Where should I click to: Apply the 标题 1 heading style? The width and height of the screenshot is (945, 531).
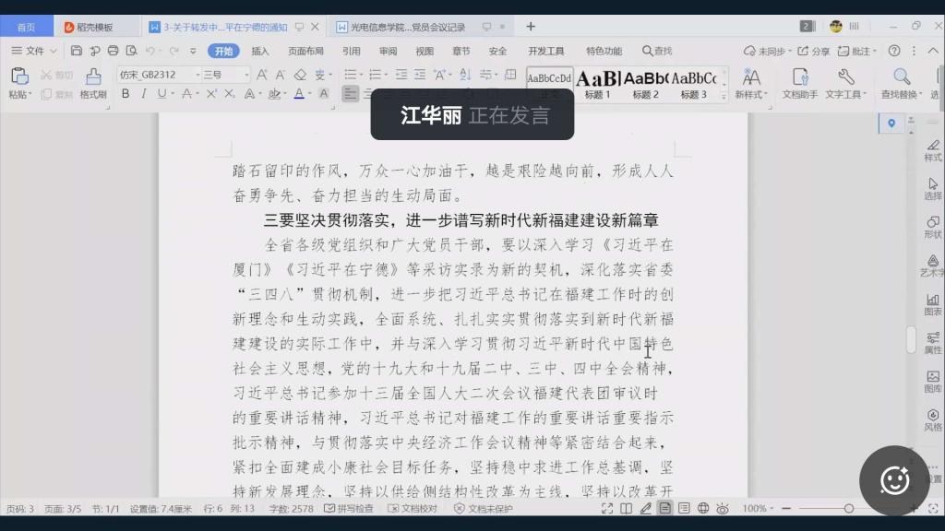click(598, 82)
